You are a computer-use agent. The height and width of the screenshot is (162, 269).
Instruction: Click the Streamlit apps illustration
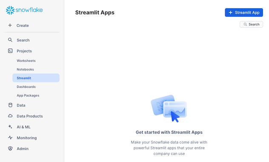[169, 108]
